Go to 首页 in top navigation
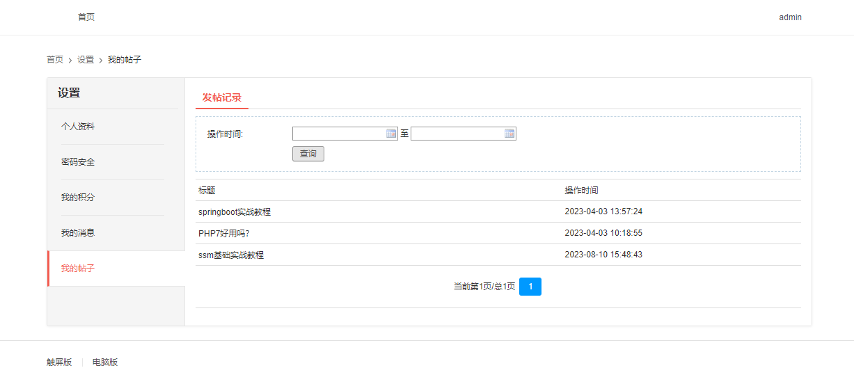854x384 pixels. [86, 17]
